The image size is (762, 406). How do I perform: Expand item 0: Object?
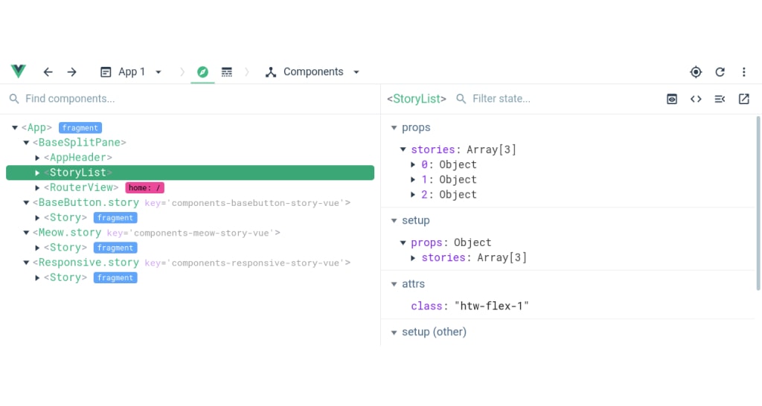(x=413, y=164)
